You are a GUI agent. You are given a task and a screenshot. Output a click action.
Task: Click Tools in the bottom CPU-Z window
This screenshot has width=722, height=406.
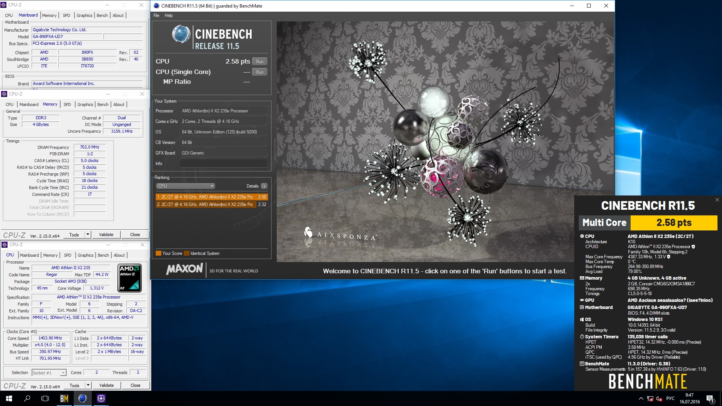[x=74, y=385]
